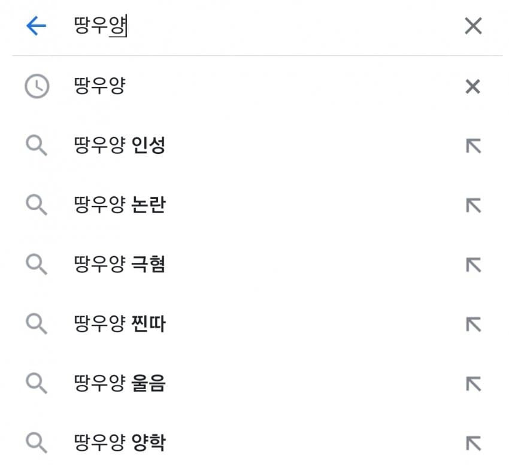Tap the blue back arrow

coord(37,26)
